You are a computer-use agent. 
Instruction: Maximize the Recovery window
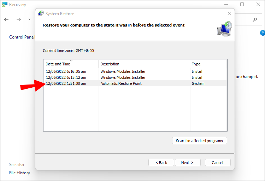[242, 5]
